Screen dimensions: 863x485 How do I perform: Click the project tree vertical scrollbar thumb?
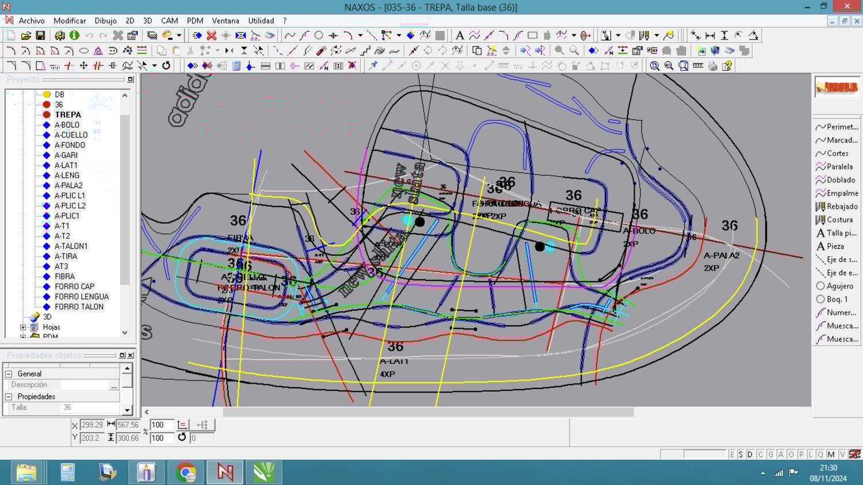[x=125, y=199]
